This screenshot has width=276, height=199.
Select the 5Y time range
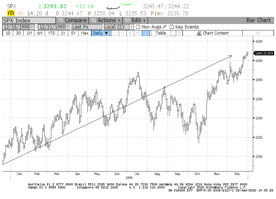[74, 33]
